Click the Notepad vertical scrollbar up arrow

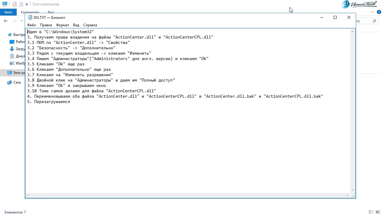point(353,31)
